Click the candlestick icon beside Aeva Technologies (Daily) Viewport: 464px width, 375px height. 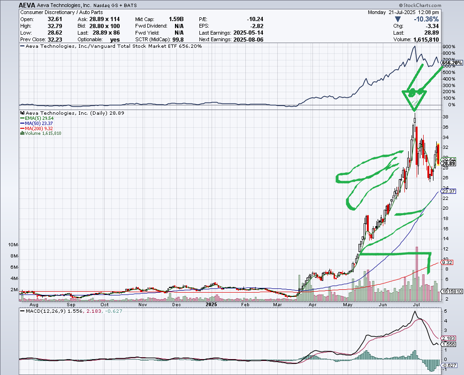[23, 113]
